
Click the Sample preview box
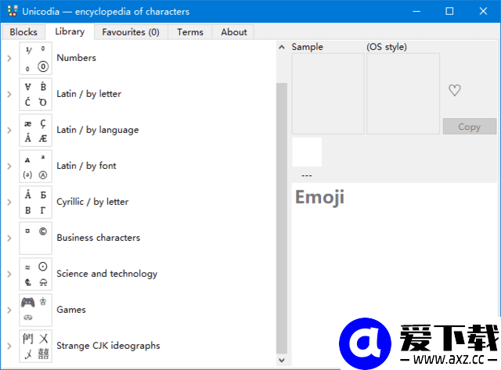328,94
